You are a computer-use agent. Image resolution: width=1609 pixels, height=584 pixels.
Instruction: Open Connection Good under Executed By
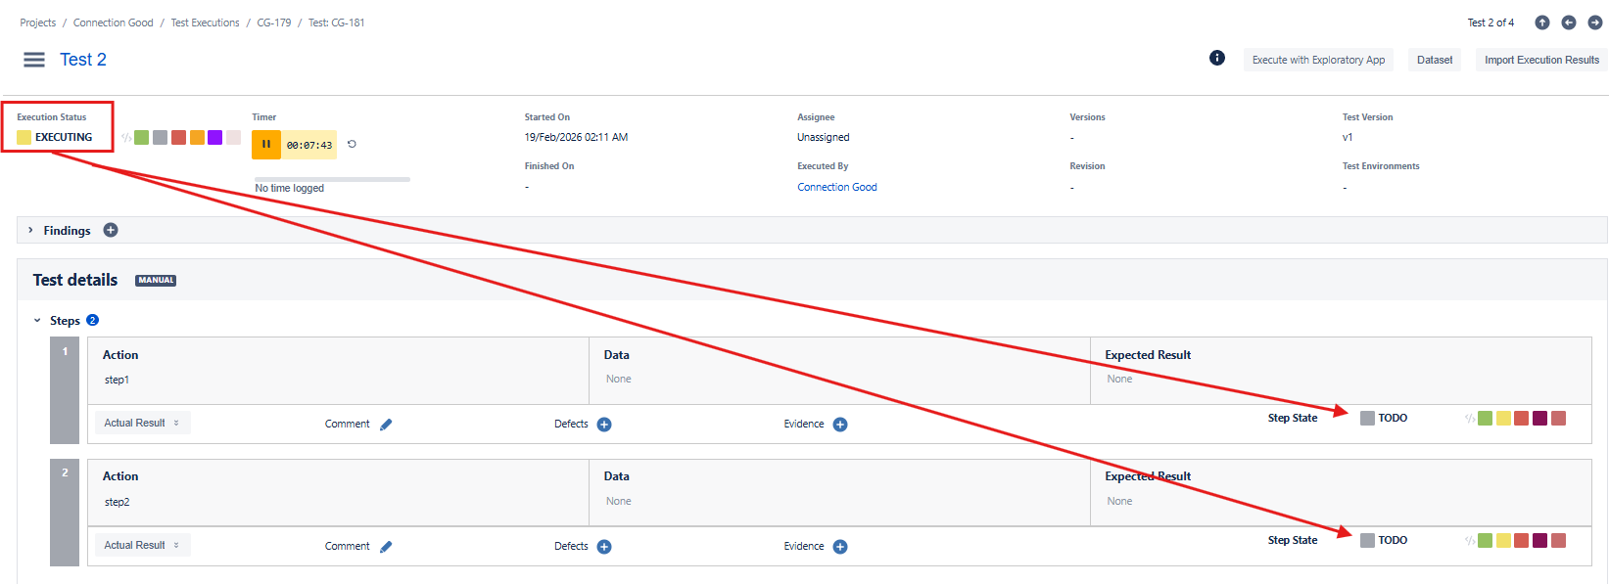point(837,187)
